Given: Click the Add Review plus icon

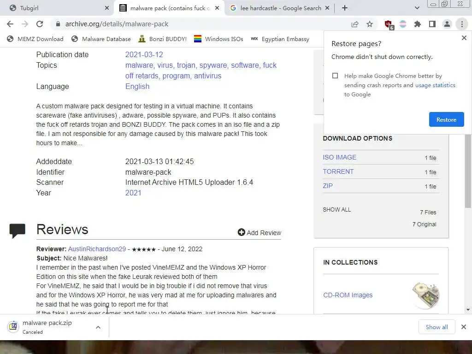Looking at the screenshot, I should [x=241, y=232].
